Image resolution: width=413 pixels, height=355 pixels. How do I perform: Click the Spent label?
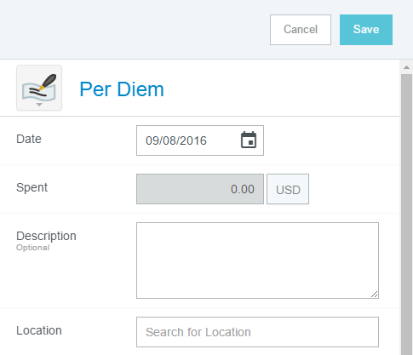[32, 187]
